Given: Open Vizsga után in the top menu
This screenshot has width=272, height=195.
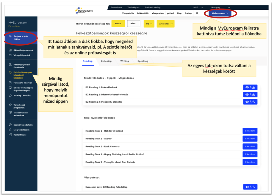Looking at the screenshot, I should coord(158,13).
